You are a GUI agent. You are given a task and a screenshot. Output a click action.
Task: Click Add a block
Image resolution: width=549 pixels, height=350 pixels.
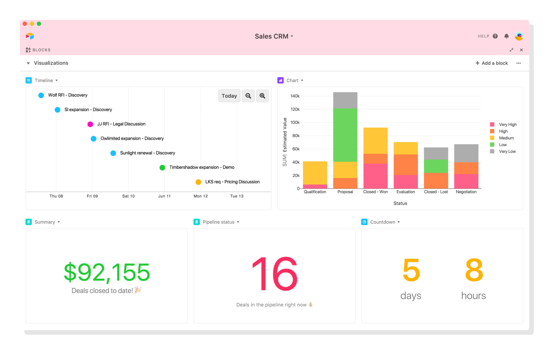(x=492, y=63)
